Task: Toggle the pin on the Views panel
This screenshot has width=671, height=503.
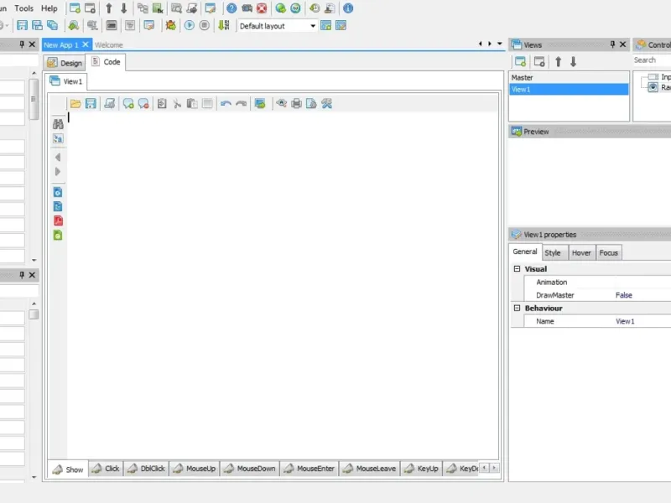Action: click(x=612, y=44)
